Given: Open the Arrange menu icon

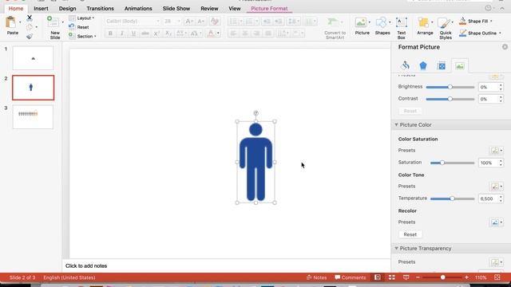Looking at the screenshot, I should pyautogui.click(x=423, y=22).
